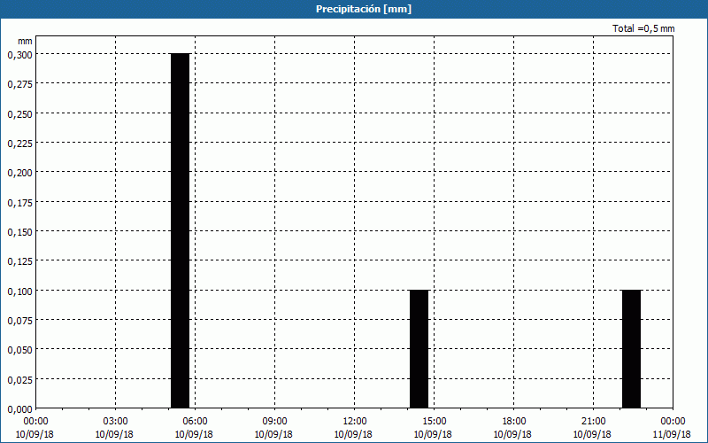Image resolution: width=708 pixels, height=443 pixels.
Task: Select the 0,100 mm bar after 21:00
Action: pos(631,349)
